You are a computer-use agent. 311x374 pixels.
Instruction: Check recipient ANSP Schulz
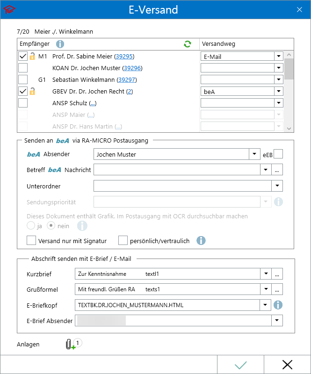[x=23, y=103]
